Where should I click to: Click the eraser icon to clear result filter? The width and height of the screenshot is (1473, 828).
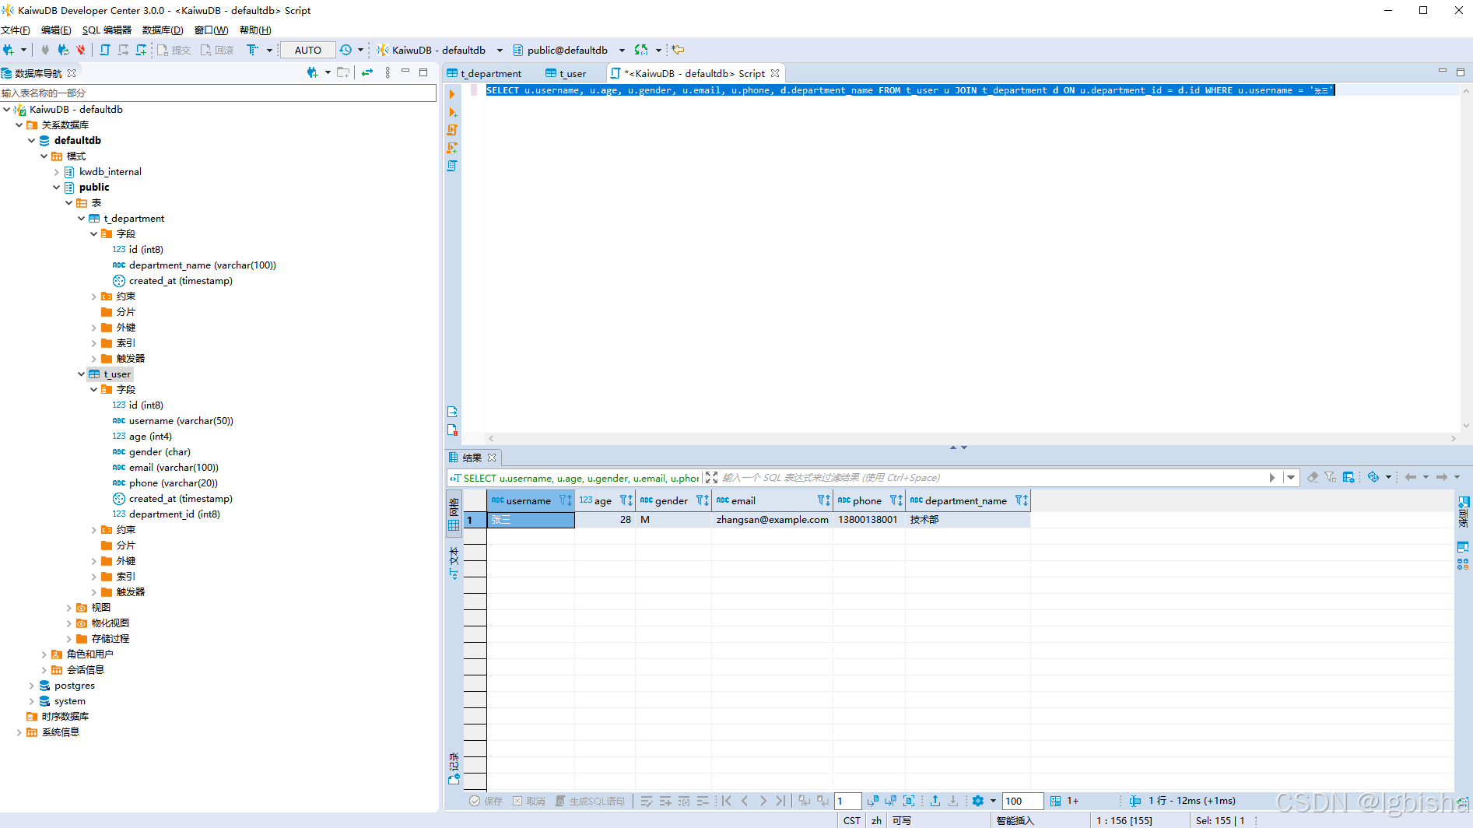(1313, 477)
